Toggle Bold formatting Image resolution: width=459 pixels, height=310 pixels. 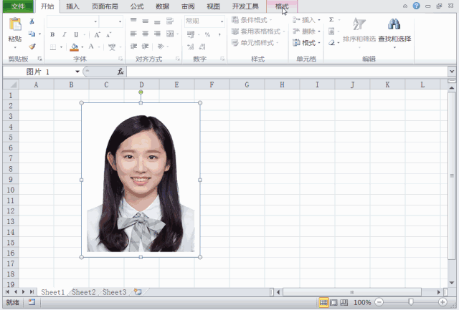(x=54, y=34)
